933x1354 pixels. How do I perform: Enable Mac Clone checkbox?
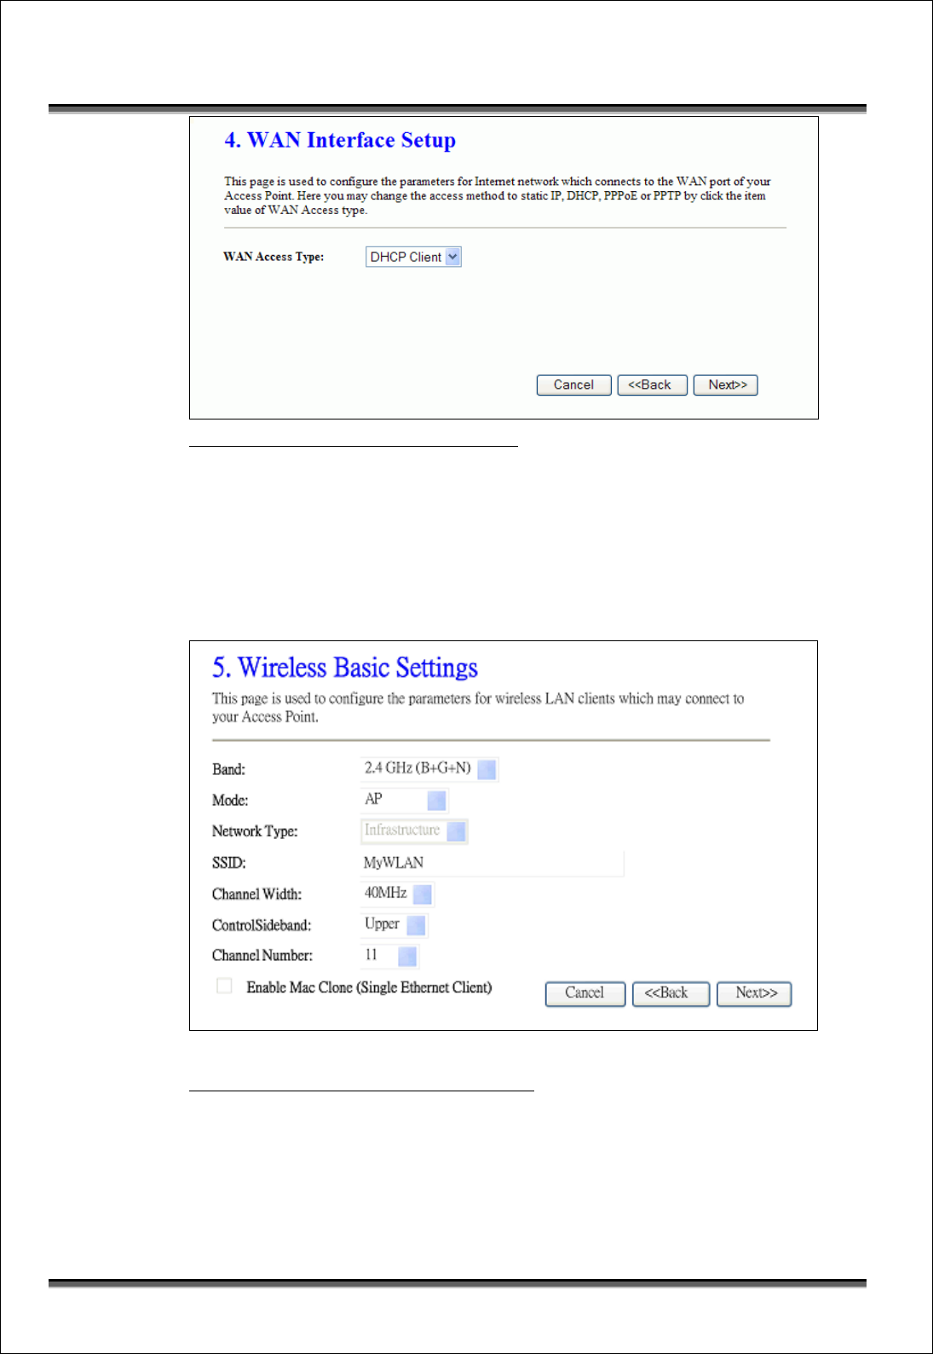(224, 986)
